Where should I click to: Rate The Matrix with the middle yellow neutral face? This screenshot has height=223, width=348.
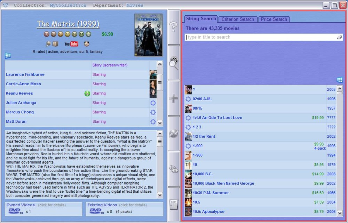click(x=67, y=34)
